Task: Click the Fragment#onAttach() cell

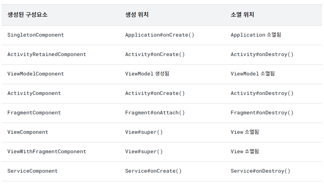Action: point(155,113)
